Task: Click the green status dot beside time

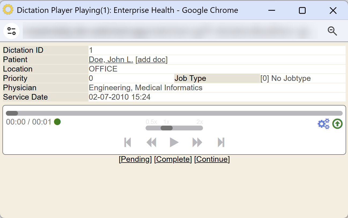Action: click(x=57, y=122)
